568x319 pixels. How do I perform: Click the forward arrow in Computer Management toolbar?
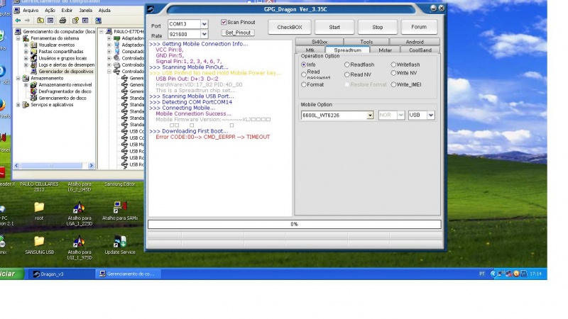point(27,21)
